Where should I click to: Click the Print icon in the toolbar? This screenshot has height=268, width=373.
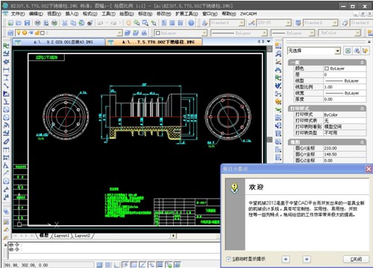point(37,23)
